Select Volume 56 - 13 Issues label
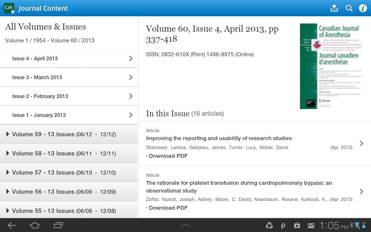The width and height of the screenshot is (371, 232). click(43, 192)
